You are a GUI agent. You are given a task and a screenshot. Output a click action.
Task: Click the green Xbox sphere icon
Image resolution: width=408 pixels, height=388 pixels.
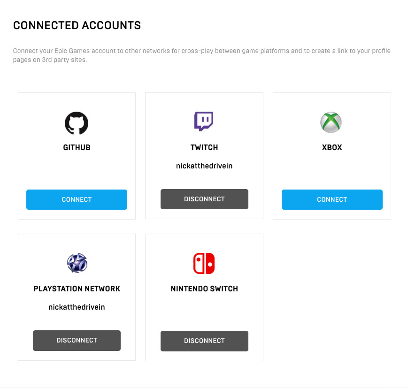coord(331,122)
